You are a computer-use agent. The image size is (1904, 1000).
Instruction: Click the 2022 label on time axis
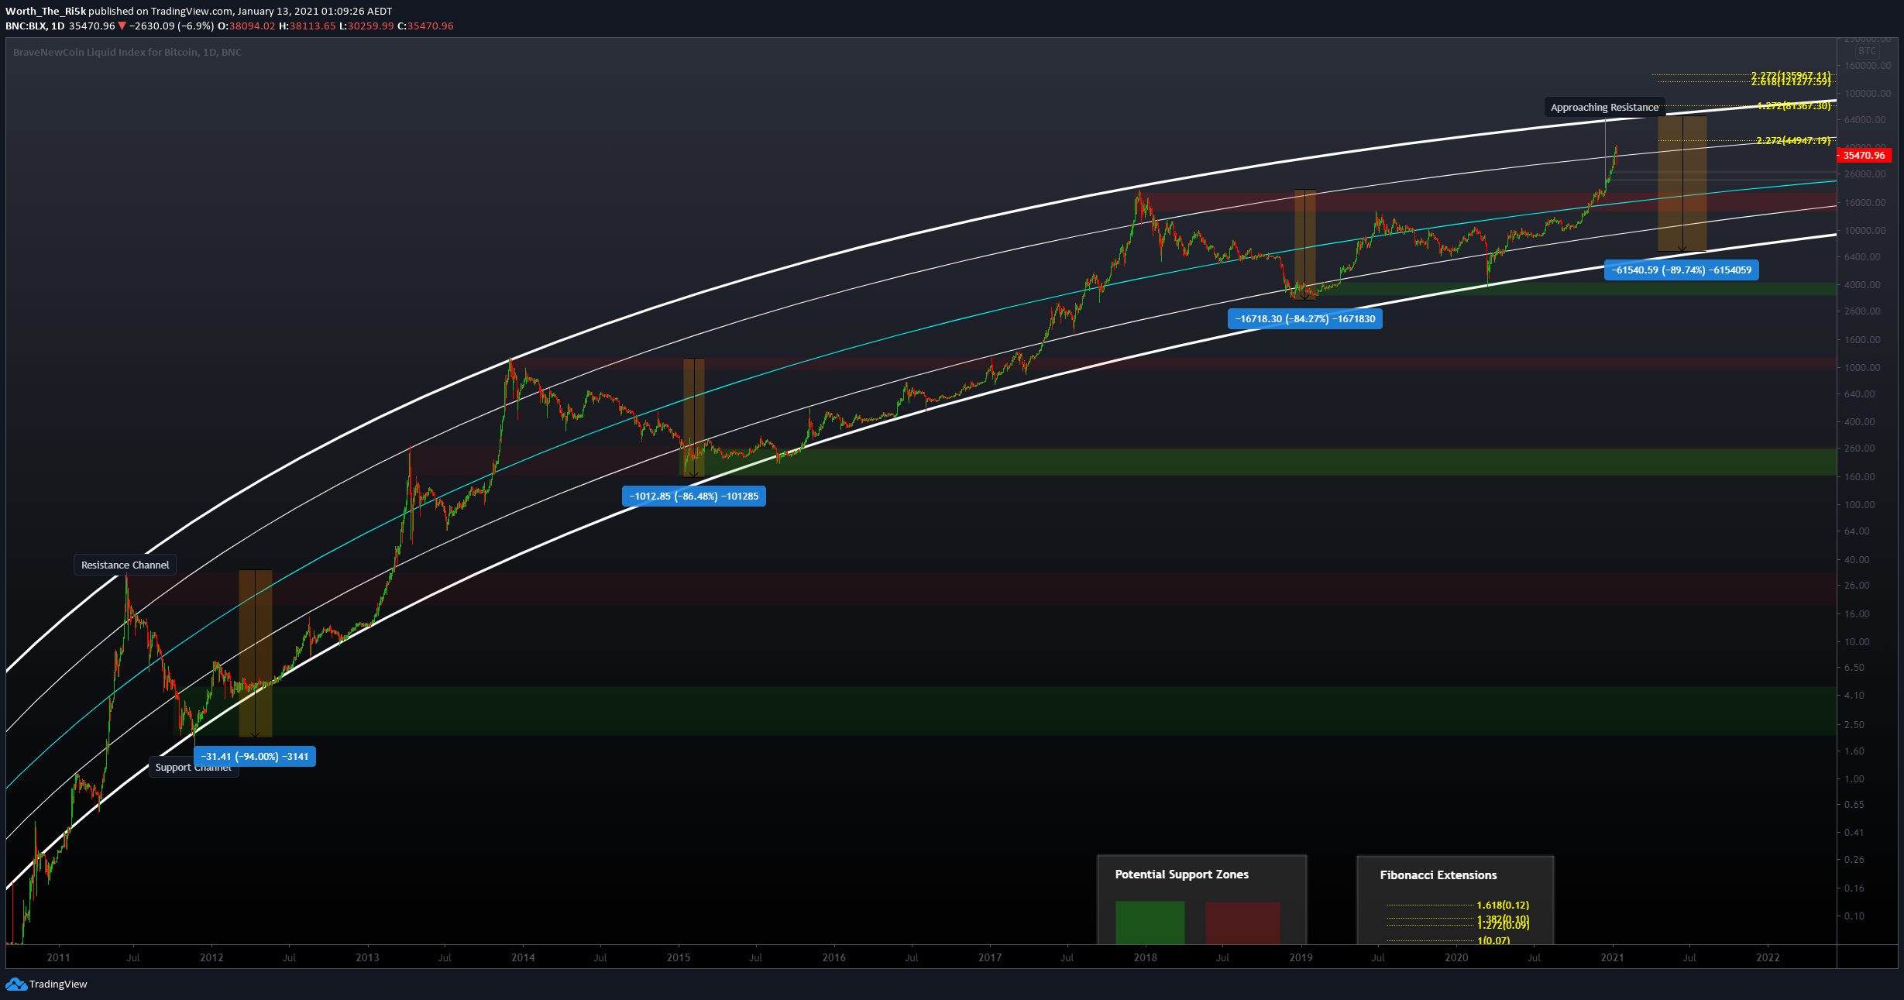coord(1768,958)
